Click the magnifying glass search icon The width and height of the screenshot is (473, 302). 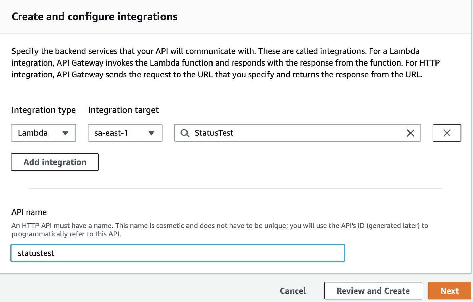click(184, 133)
